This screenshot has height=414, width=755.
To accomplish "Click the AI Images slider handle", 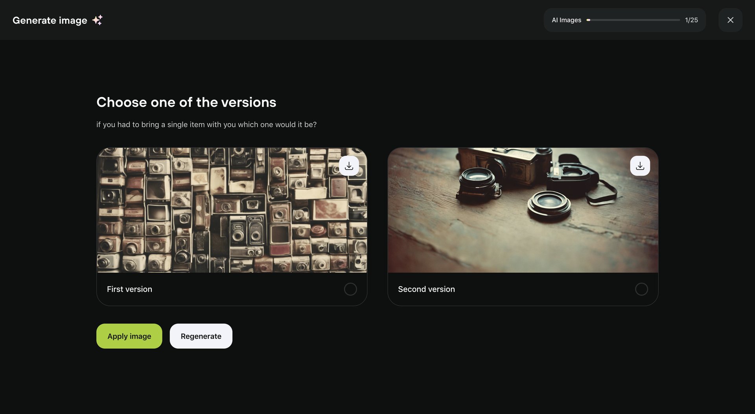I will click(588, 20).
